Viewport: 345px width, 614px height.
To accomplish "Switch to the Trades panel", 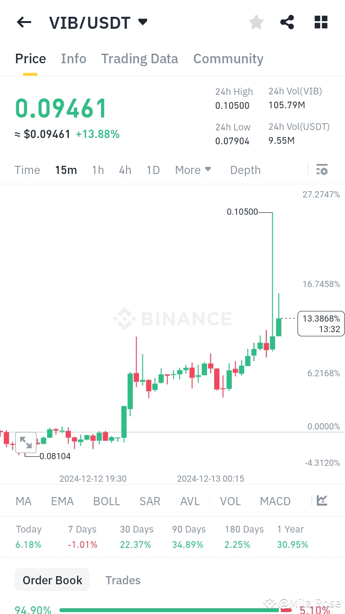I will pyautogui.click(x=123, y=580).
